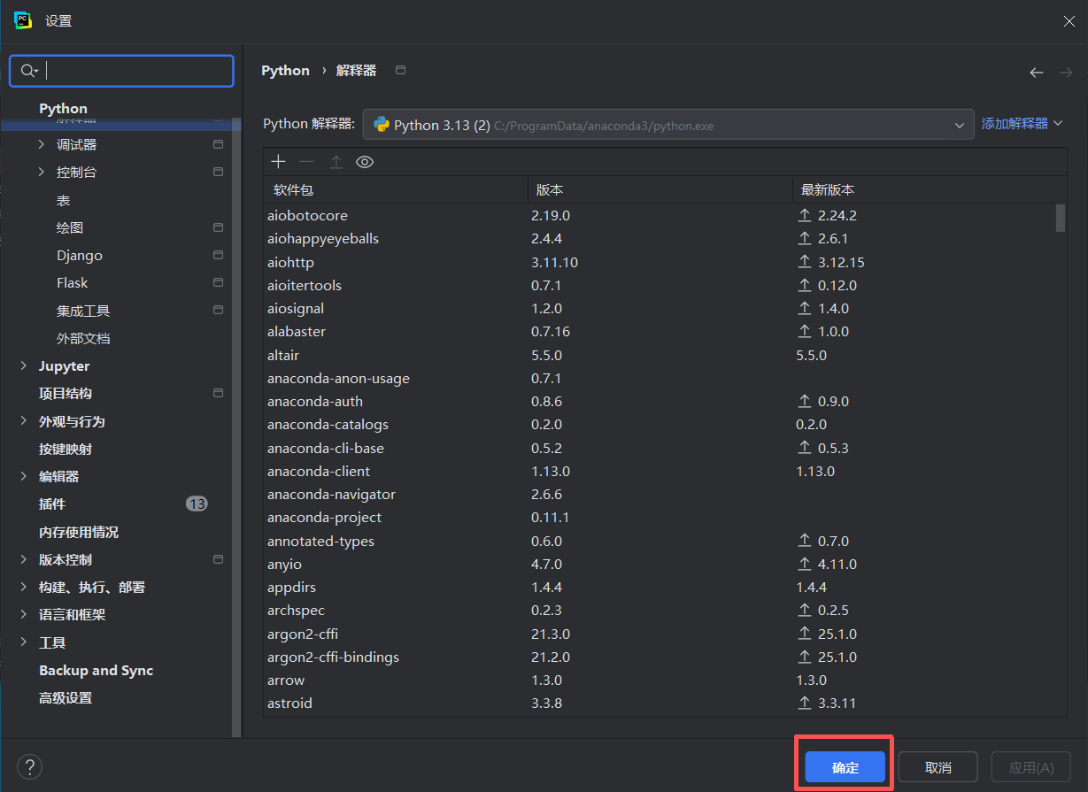Click the Python breadcrumb link
This screenshot has width=1088, height=792.
tap(285, 71)
